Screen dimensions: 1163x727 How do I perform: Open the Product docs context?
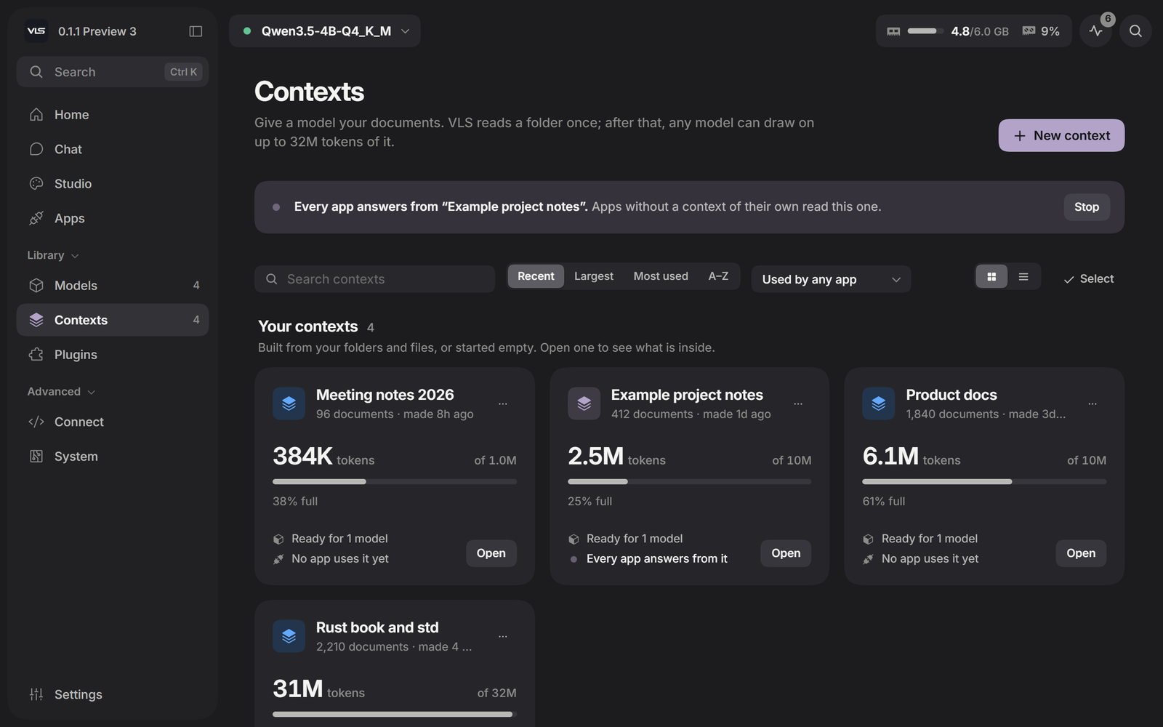click(x=1081, y=553)
